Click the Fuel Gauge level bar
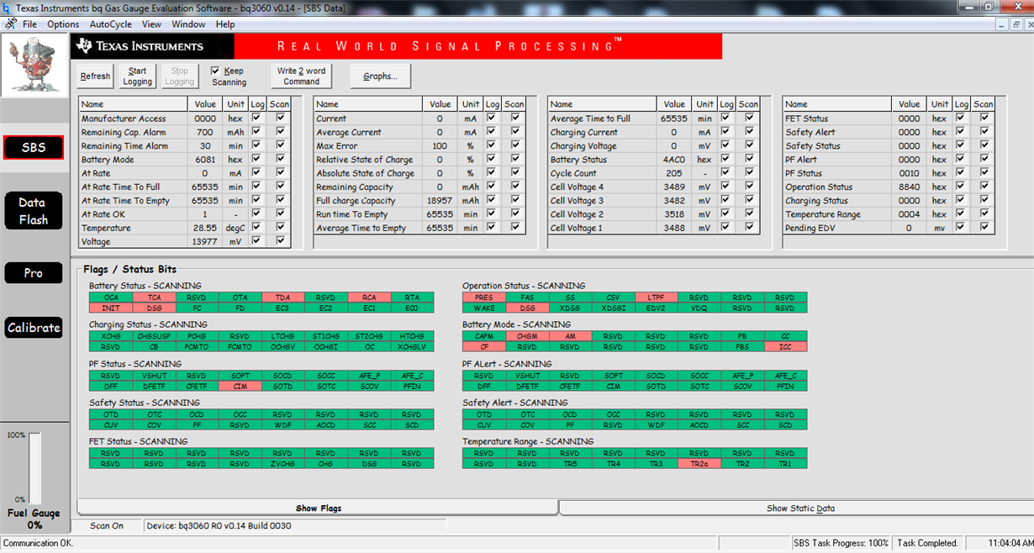Image resolution: width=1034 pixels, height=553 pixels. click(34, 468)
